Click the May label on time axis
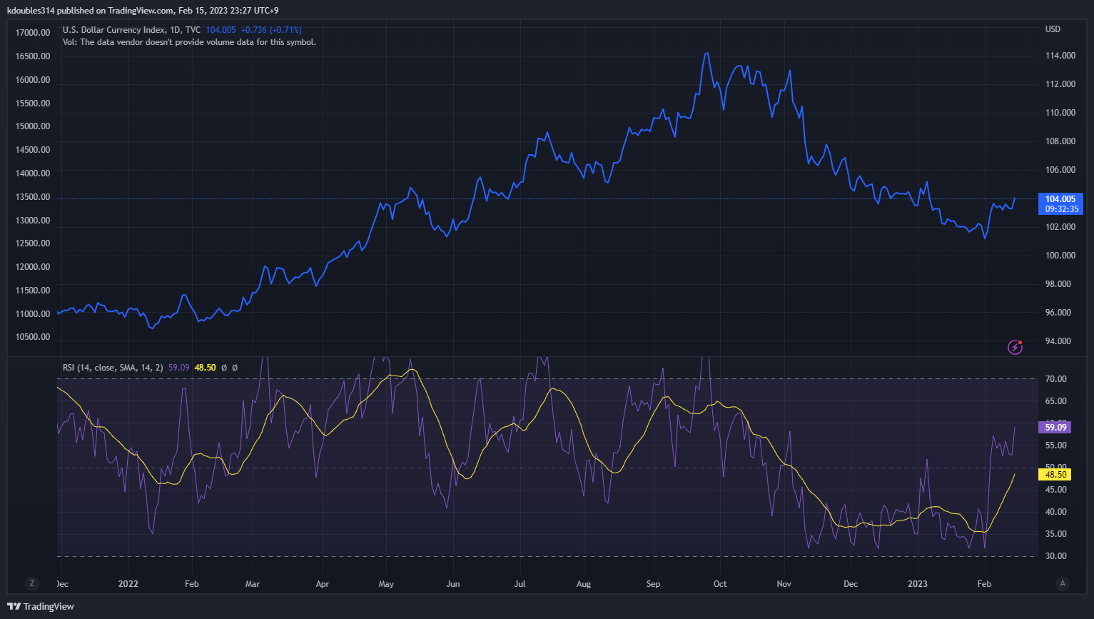This screenshot has height=619, width=1094. tap(386, 584)
